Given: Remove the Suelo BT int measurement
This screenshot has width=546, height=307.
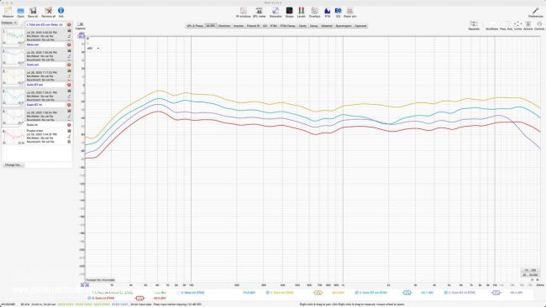Looking at the screenshot, I should (69, 105).
